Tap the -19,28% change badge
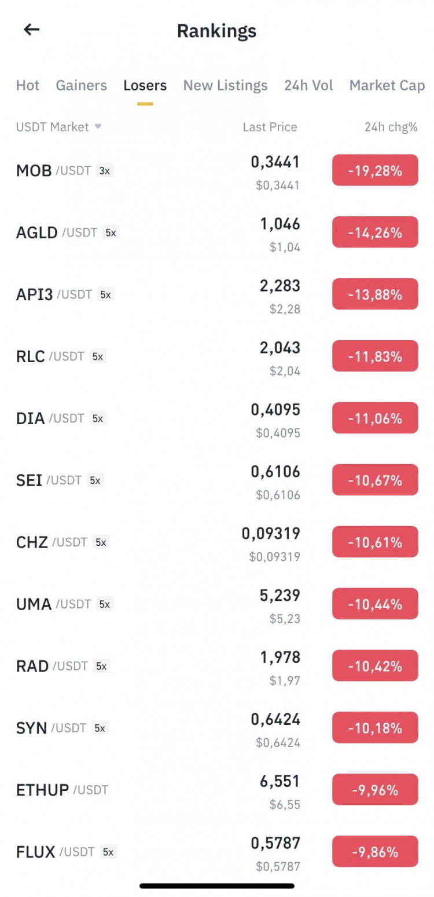 pos(375,170)
